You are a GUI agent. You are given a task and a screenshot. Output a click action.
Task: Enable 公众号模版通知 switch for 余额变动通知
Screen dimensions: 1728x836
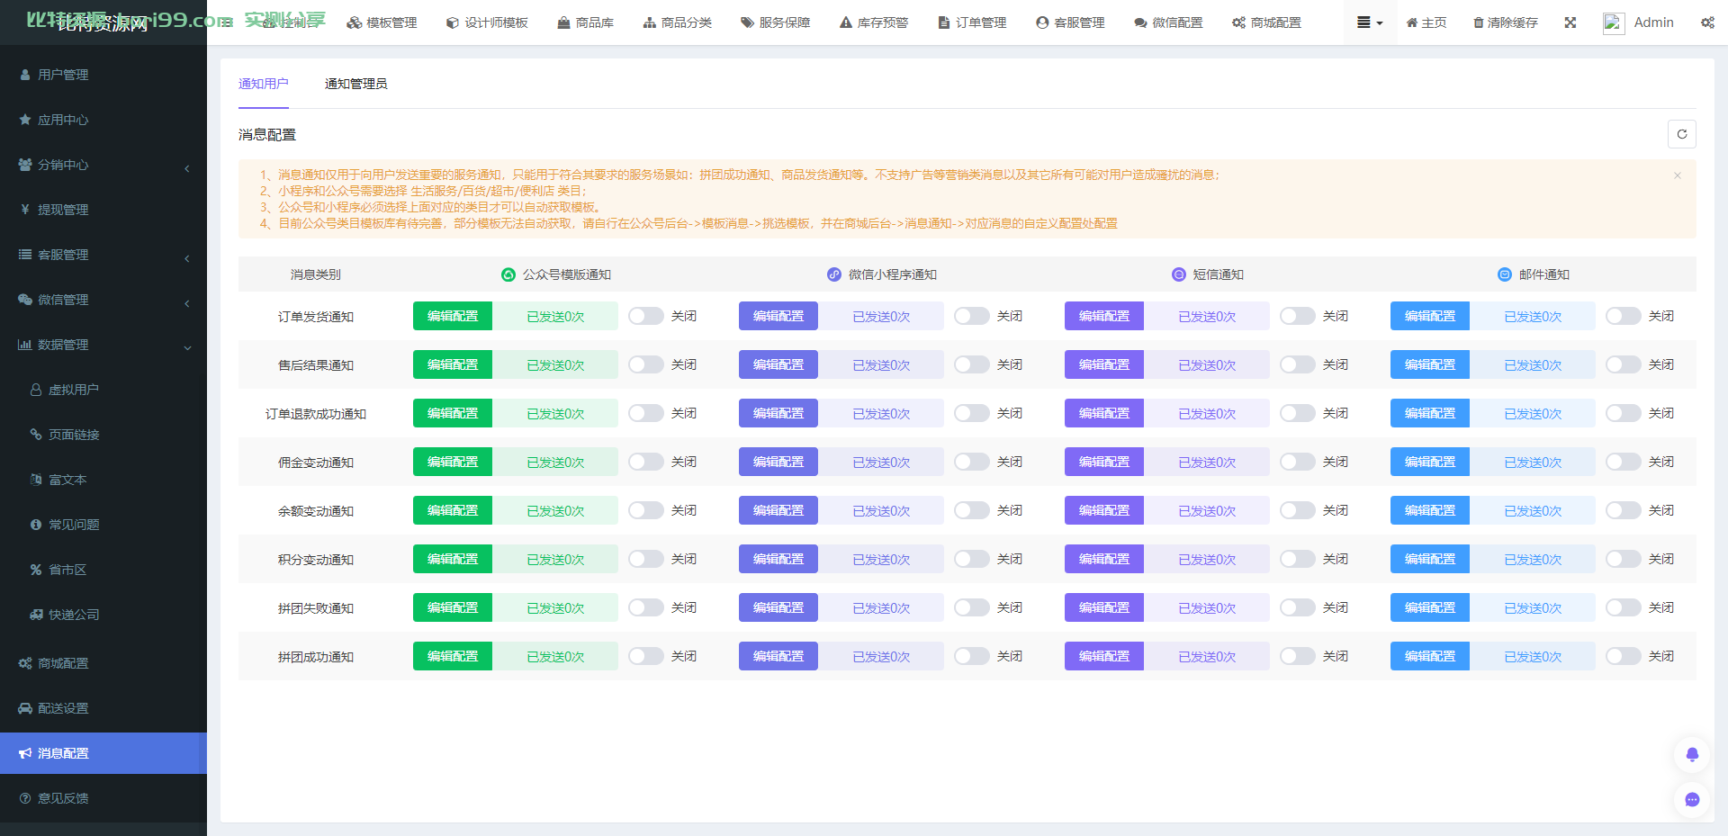click(x=646, y=510)
